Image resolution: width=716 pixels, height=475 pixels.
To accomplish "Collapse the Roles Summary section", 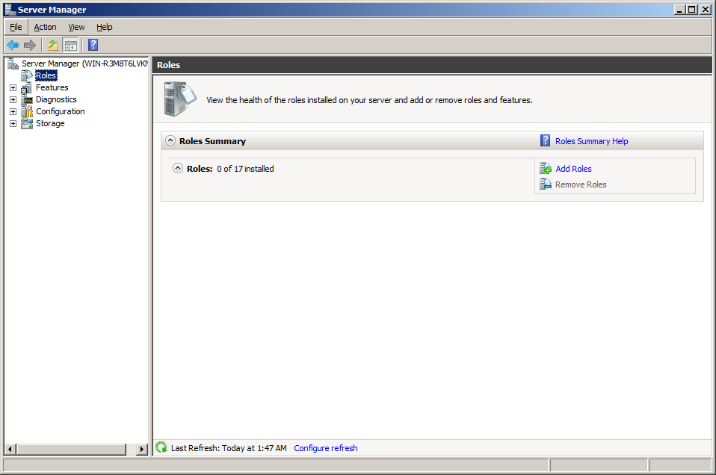I will [170, 140].
